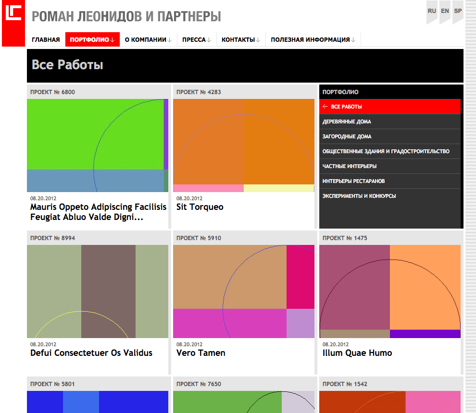Select ОБЩЕСТВЕННЫЕ ЗДАНИЯ И ГРАДОСТРОИТЕЛЬСТВО category
This screenshot has height=413, width=476.
click(390, 151)
